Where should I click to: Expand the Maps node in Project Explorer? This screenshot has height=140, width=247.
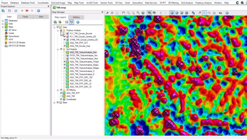click(3, 27)
